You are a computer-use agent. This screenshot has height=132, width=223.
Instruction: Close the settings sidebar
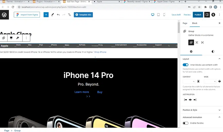tap(219, 23)
